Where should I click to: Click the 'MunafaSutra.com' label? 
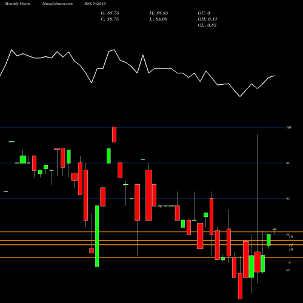[58, 4]
